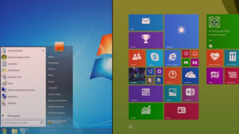Image resolution: width=239 pixels, height=134 pixels.
Task: Open Remote Desktop Connection
Action: (x=23, y=90)
